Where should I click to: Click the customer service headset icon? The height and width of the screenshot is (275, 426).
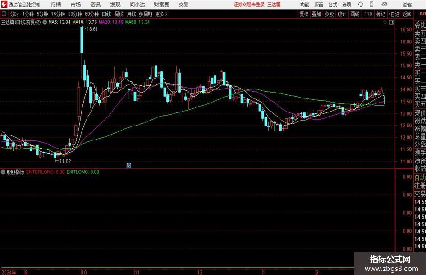point(361,5)
